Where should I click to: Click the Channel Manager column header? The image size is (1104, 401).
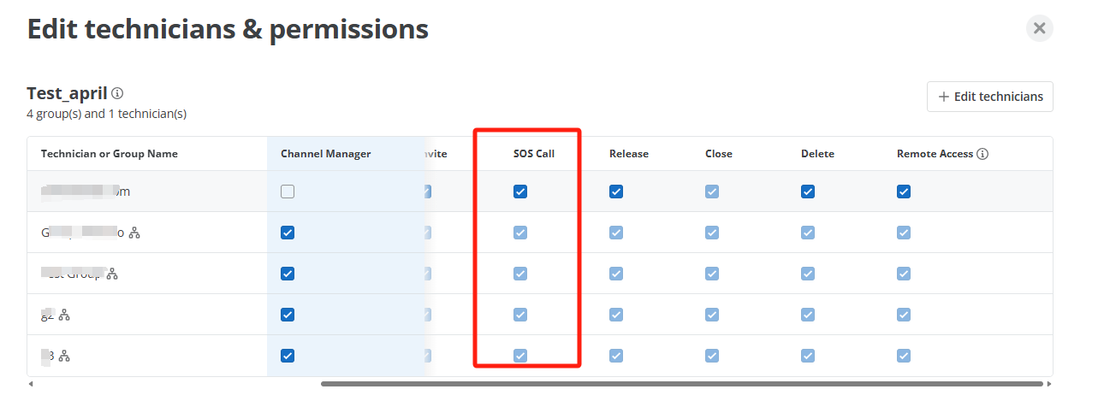pos(325,154)
